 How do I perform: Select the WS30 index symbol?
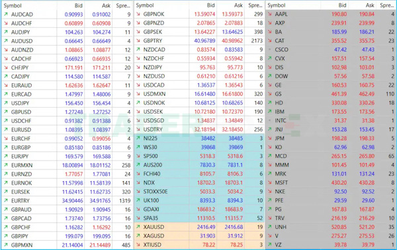(150, 147)
